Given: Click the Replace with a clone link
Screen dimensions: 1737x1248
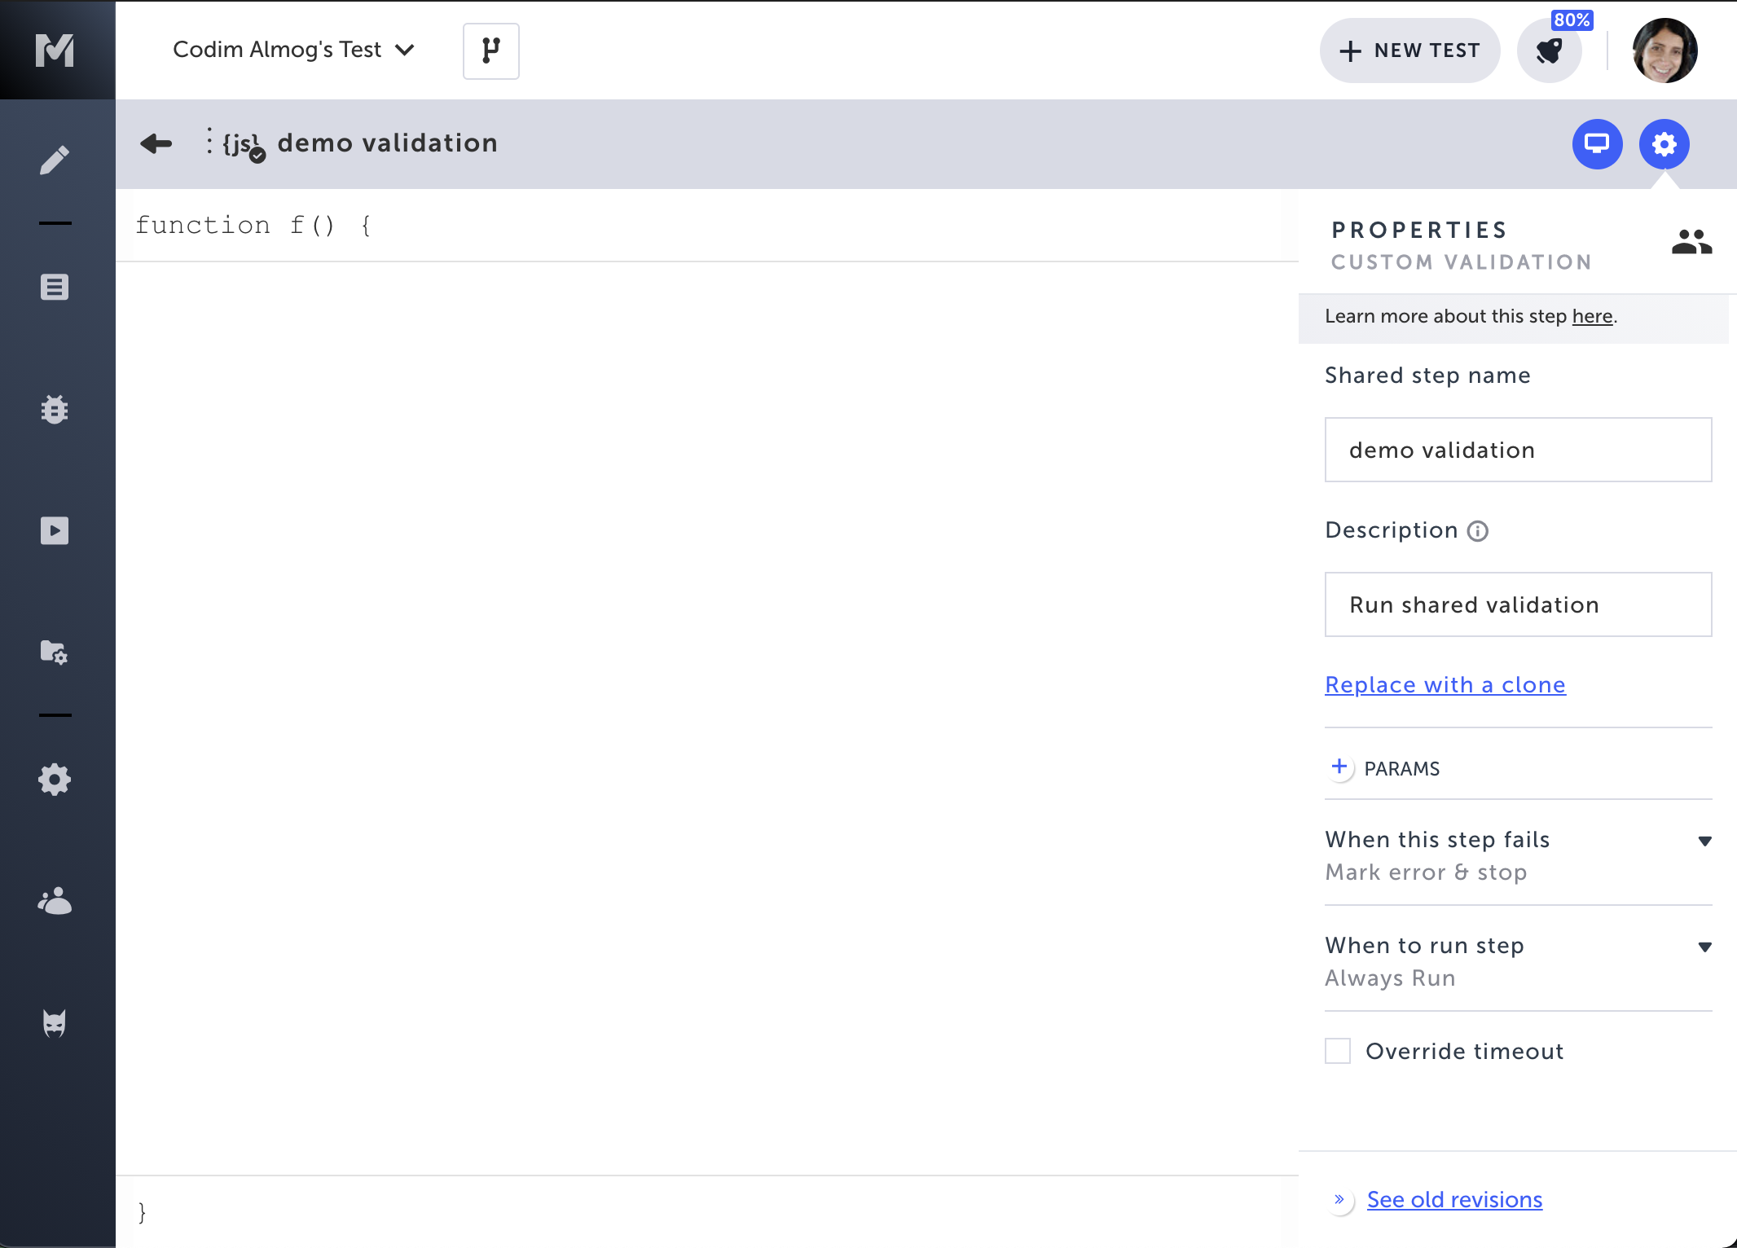Looking at the screenshot, I should pyautogui.click(x=1445, y=685).
